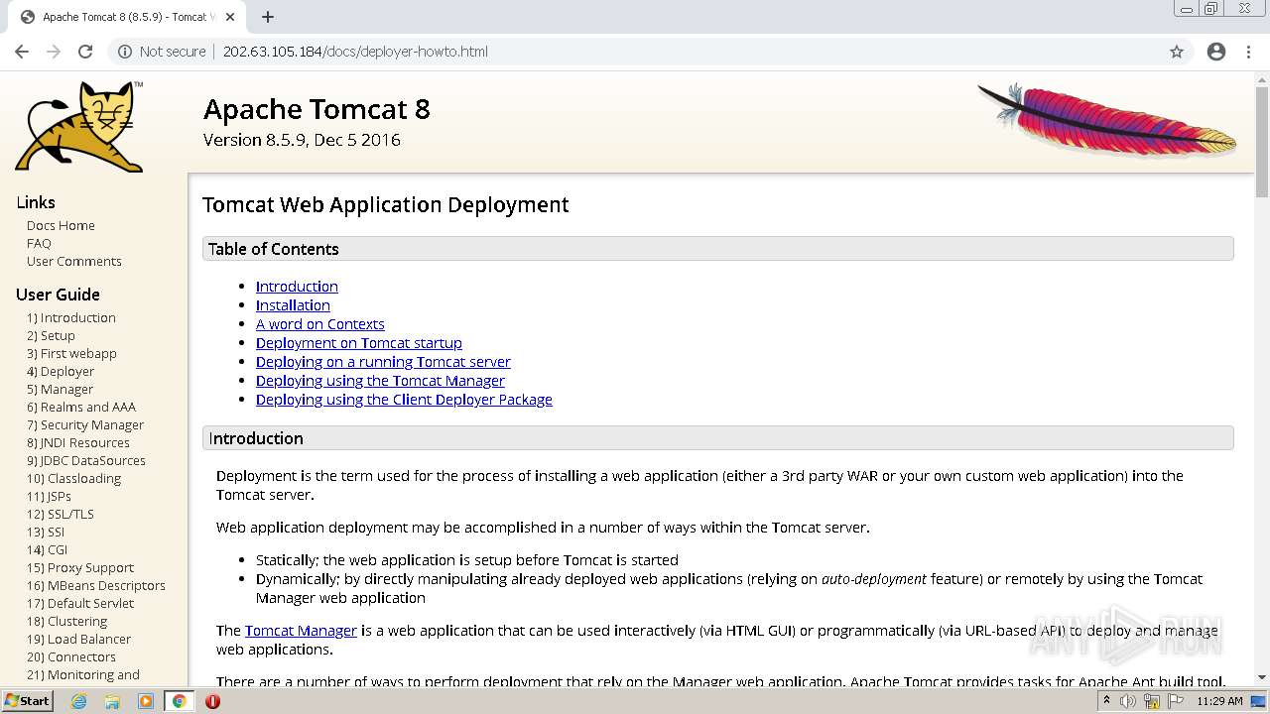The height and width of the screenshot is (714, 1270).
Task: Open 19) Load Balancer guide
Action: (x=78, y=639)
